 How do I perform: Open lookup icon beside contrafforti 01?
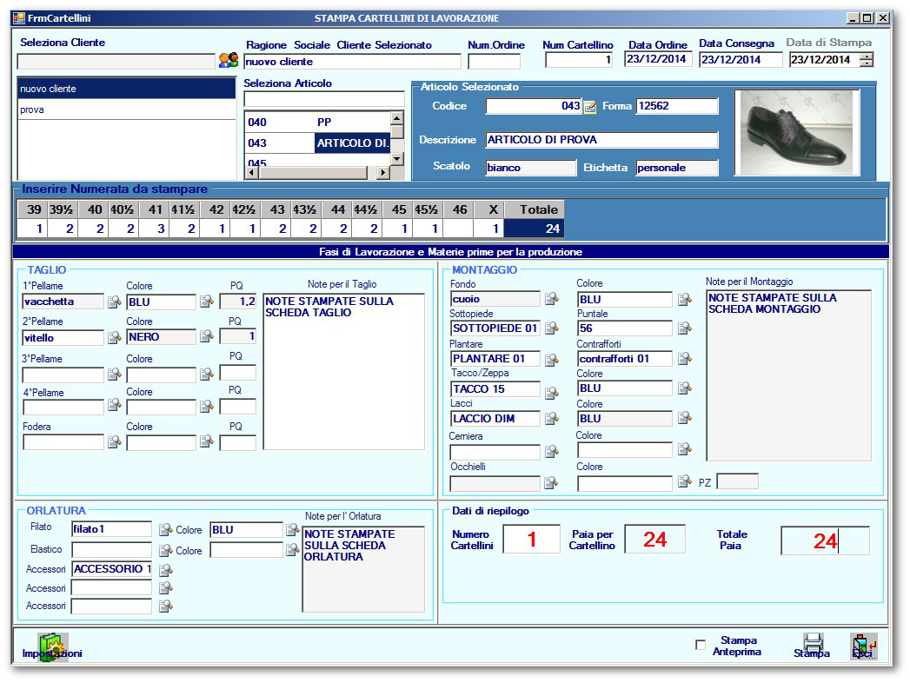685,358
